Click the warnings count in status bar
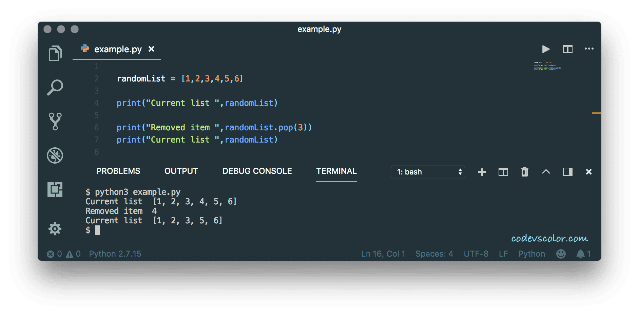The height and width of the screenshot is (315, 639). (x=73, y=254)
